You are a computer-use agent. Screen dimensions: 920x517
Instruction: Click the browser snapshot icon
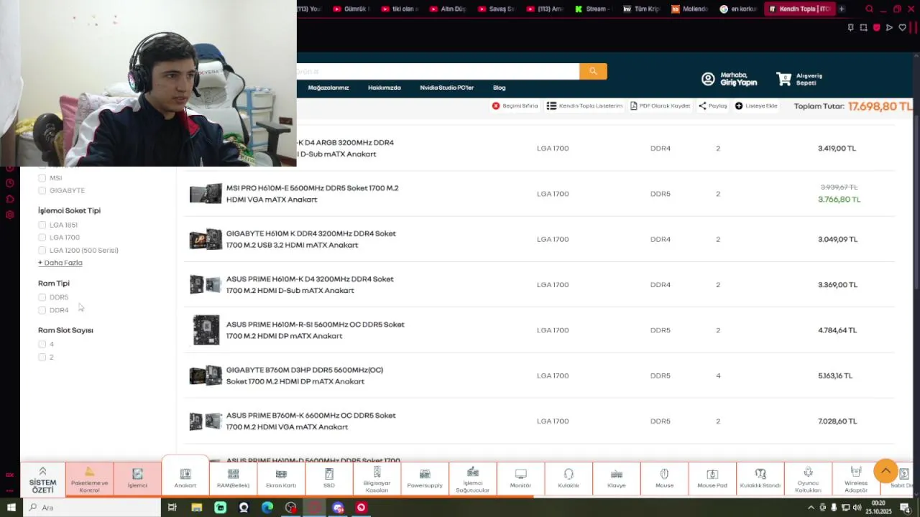tap(863, 27)
